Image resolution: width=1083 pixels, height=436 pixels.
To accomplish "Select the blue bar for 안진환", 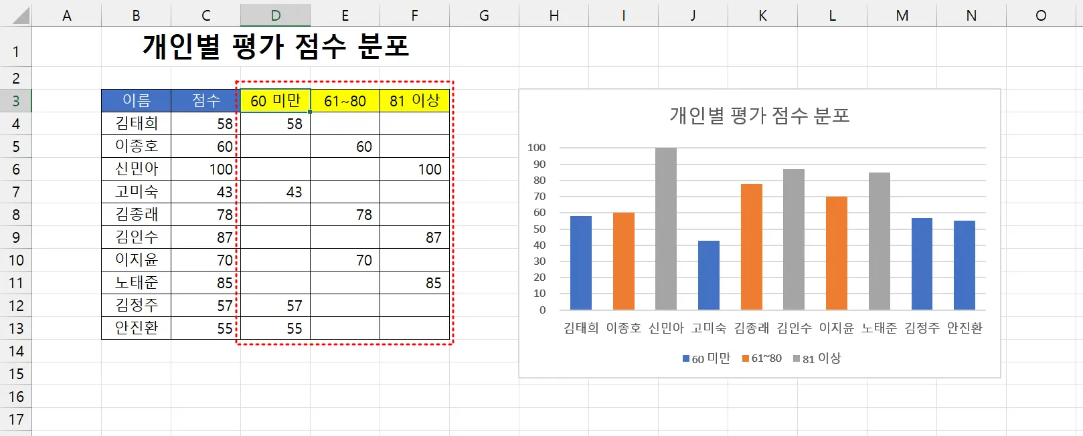I will coord(965,265).
